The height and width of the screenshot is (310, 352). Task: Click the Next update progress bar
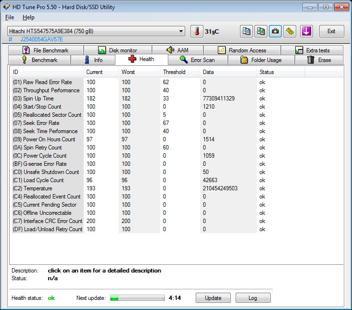[x=138, y=298]
